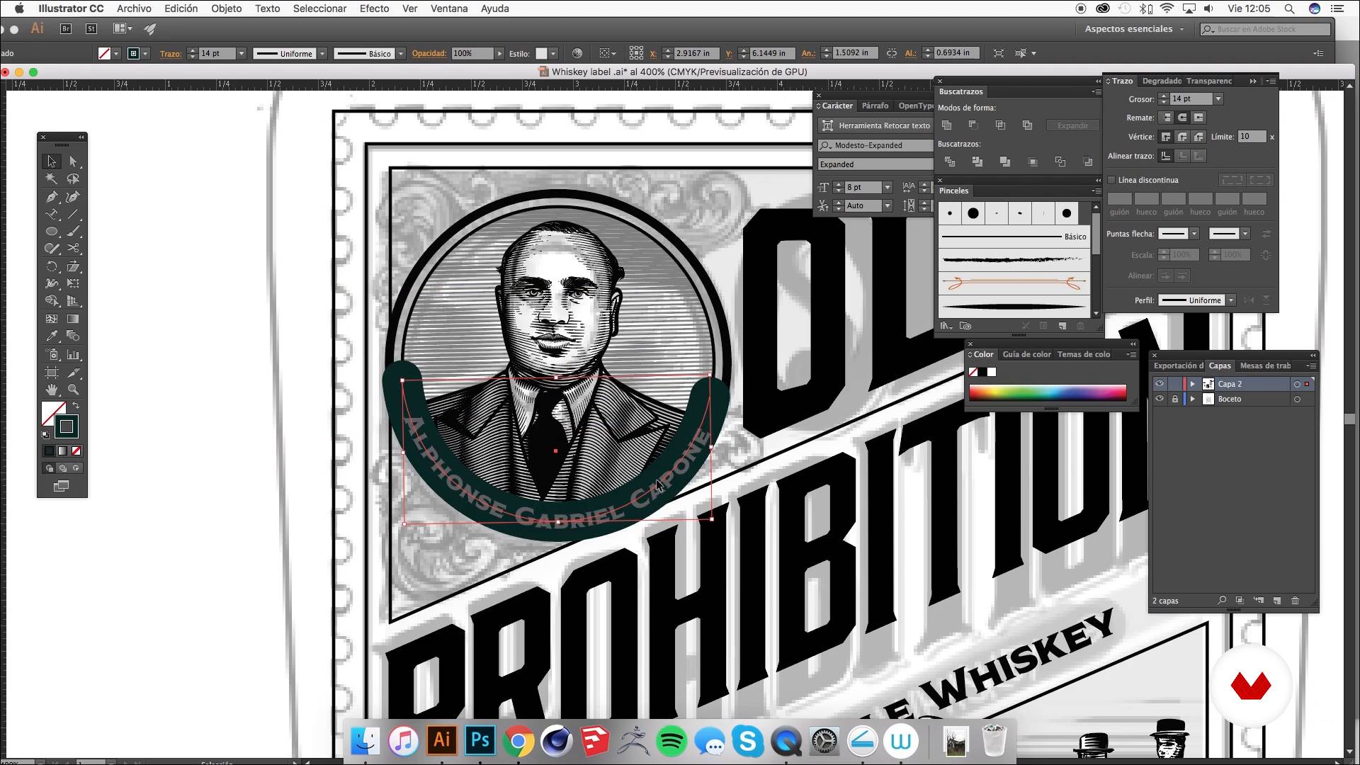Image resolution: width=1360 pixels, height=765 pixels.
Task: Select the Gradient tool
Action: [x=73, y=319]
